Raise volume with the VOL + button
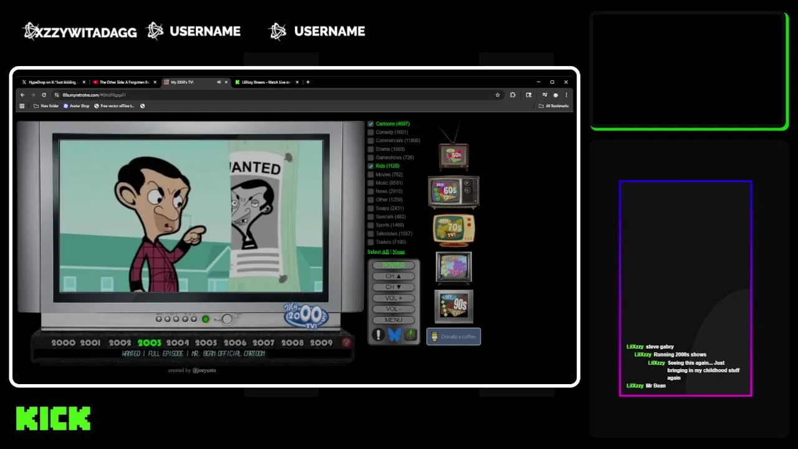Screen dimensions: 798x449 [x=393, y=298]
